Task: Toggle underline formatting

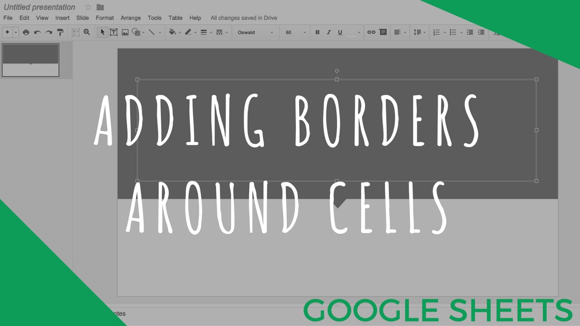Action: [x=340, y=32]
